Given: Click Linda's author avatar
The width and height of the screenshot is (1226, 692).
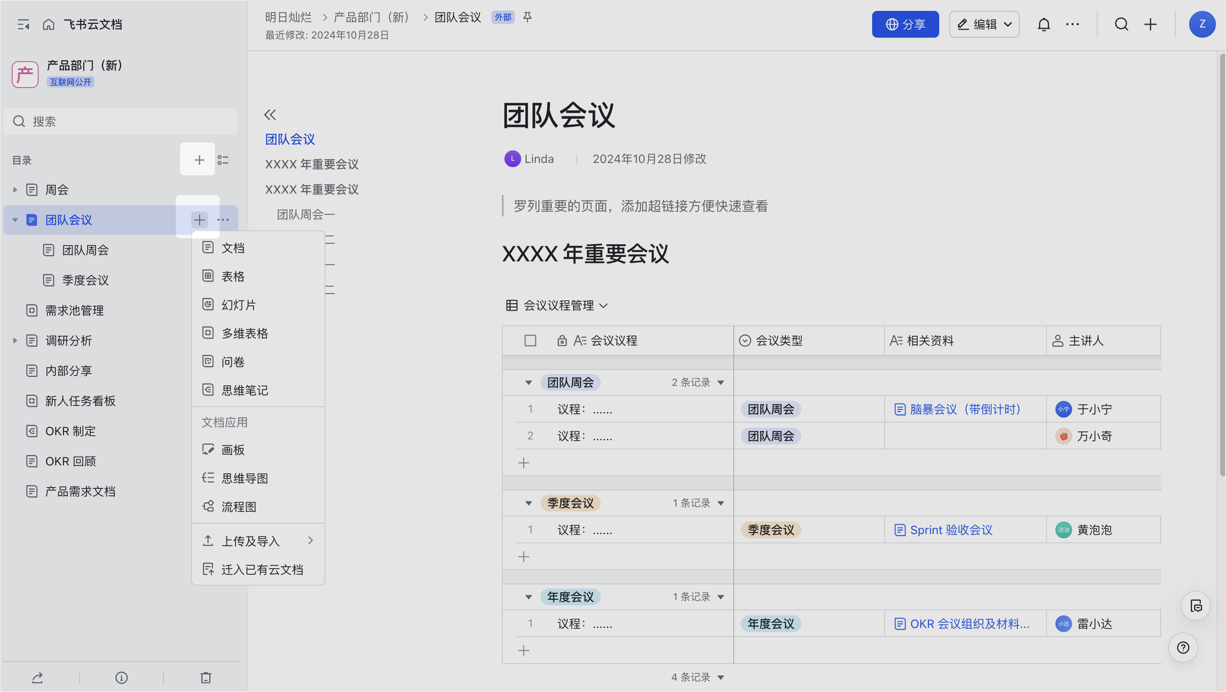Looking at the screenshot, I should coord(512,159).
